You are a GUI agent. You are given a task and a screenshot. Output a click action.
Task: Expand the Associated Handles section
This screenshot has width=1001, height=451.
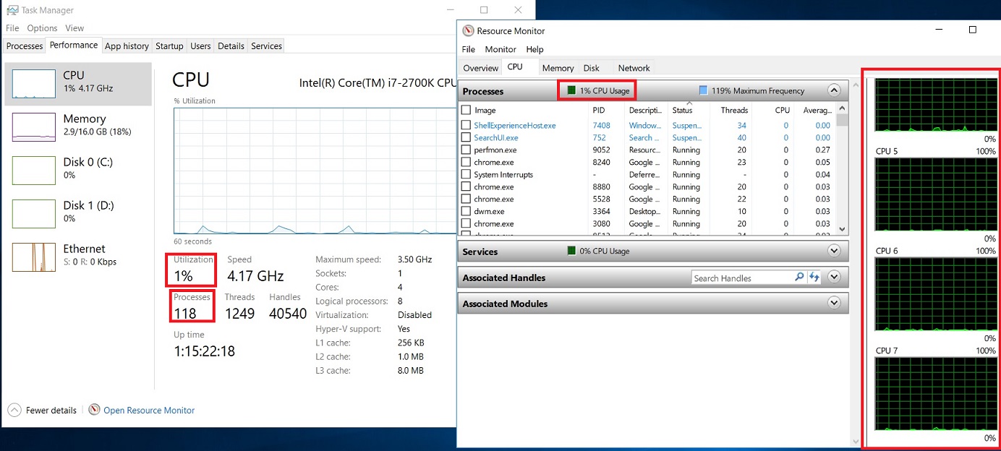(834, 278)
